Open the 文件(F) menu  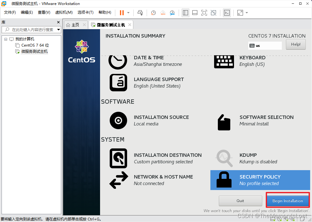10,12
